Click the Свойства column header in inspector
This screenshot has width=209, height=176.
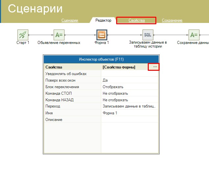(x=54, y=67)
